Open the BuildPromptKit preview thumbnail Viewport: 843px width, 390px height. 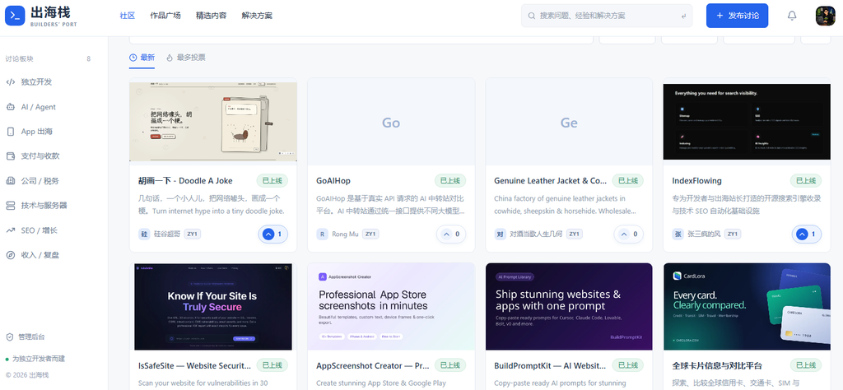pyautogui.click(x=569, y=307)
